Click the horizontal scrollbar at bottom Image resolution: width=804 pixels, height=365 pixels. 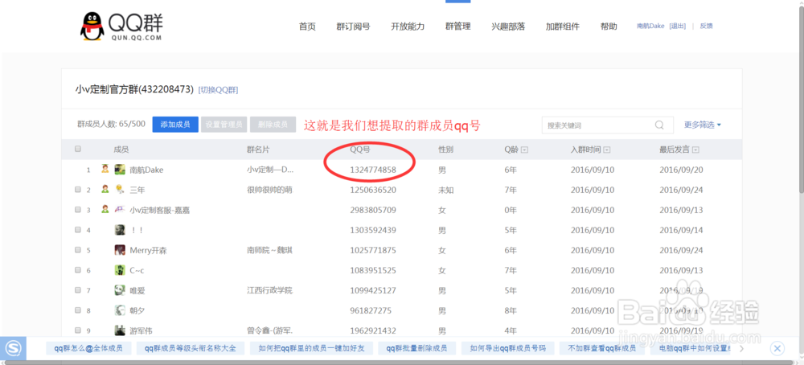point(397,362)
